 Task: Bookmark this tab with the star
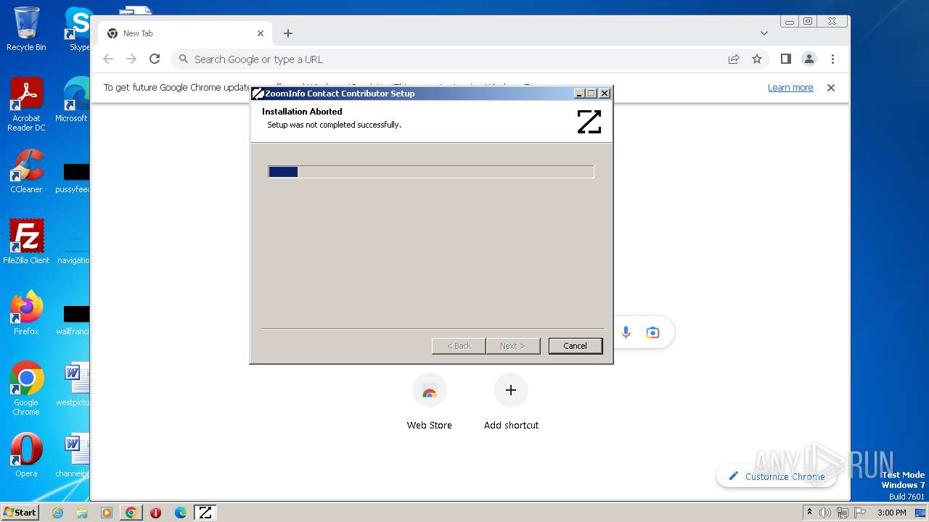[x=757, y=59]
